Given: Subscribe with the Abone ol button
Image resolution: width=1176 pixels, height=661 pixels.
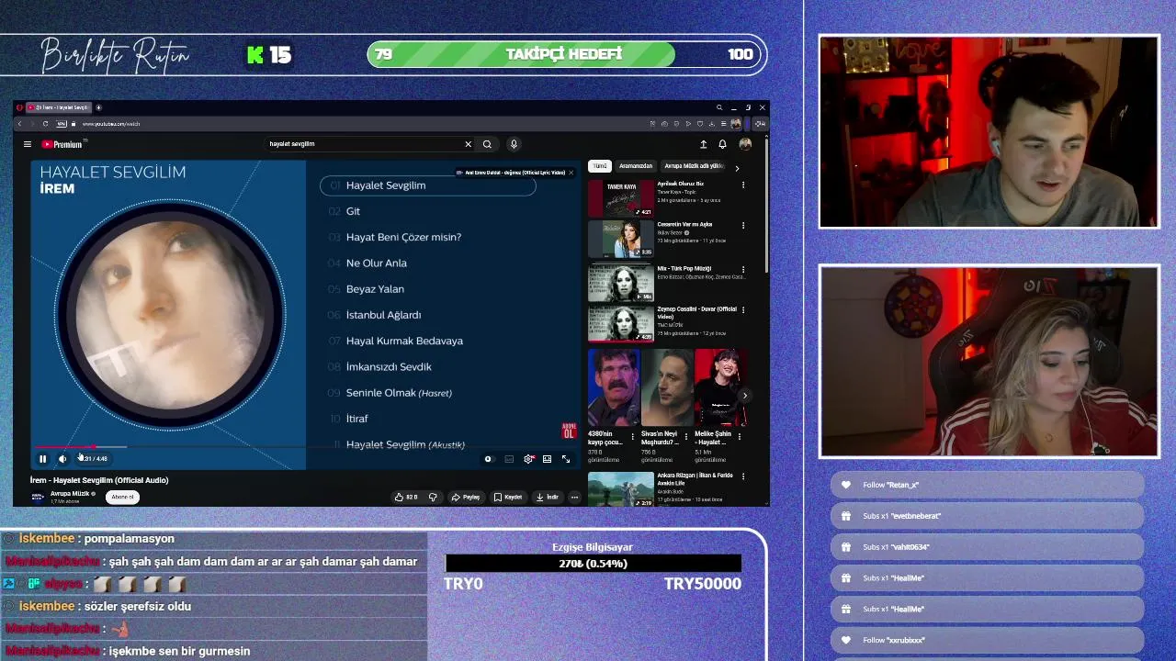Looking at the screenshot, I should pyautogui.click(x=122, y=497).
